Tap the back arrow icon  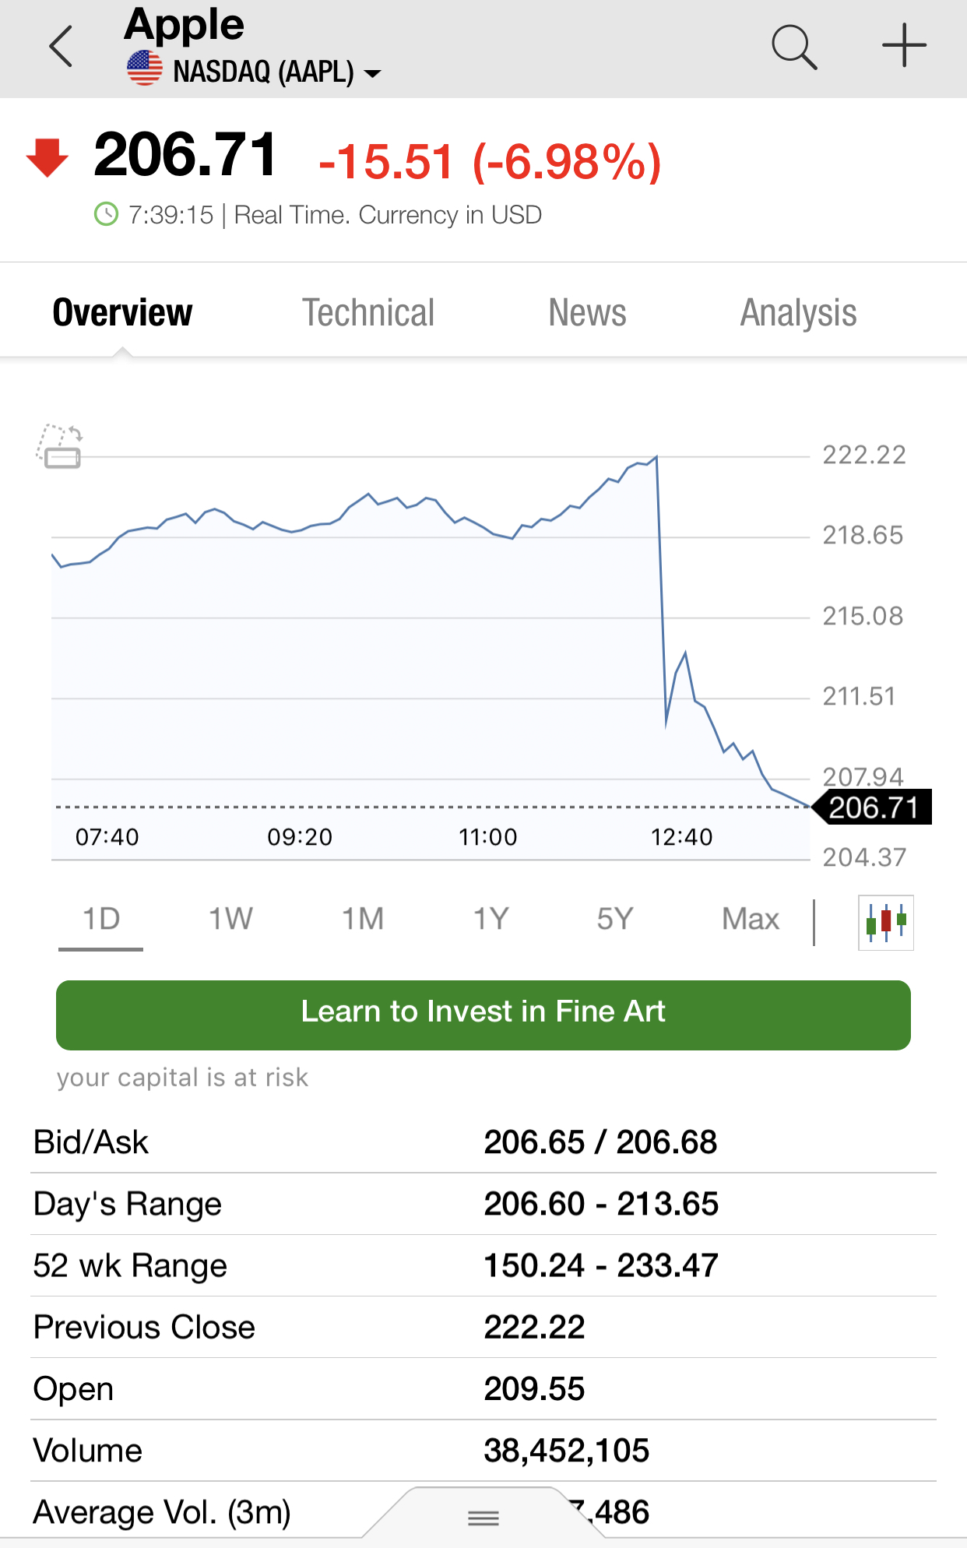click(x=61, y=47)
